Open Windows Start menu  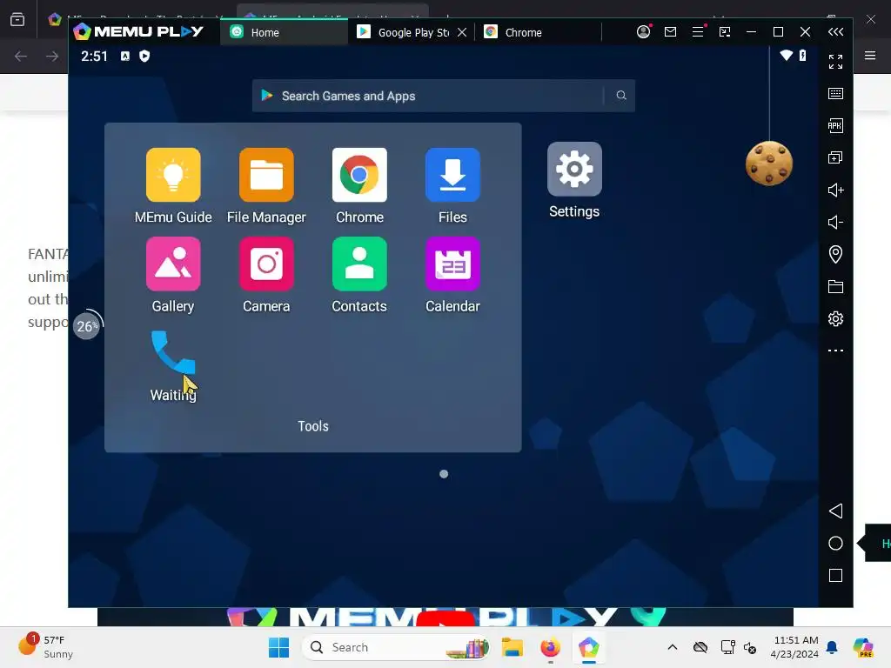(x=278, y=647)
